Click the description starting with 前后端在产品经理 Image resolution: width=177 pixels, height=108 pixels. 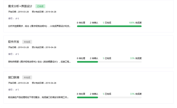(38, 97)
